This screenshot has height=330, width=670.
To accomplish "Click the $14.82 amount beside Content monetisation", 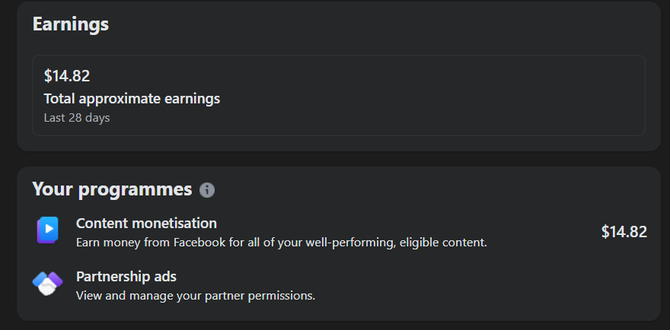I will point(624,232).
